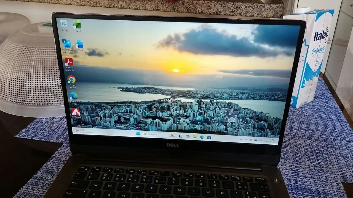Open File Explorer from the taskbar

click(195, 136)
